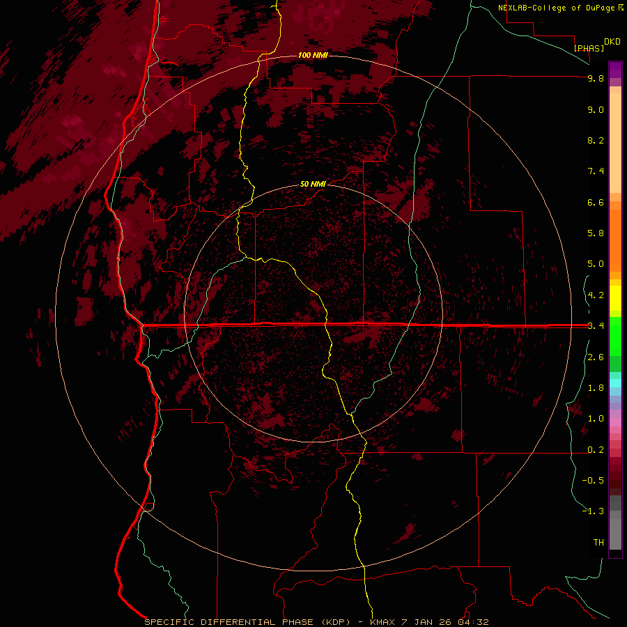Click the 1.0 color scale value

[596, 419]
